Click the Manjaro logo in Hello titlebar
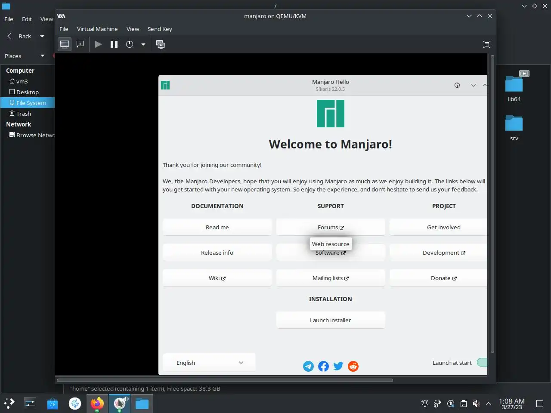This screenshot has height=413, width=551. pyautogui.click(x=165, y=85)
